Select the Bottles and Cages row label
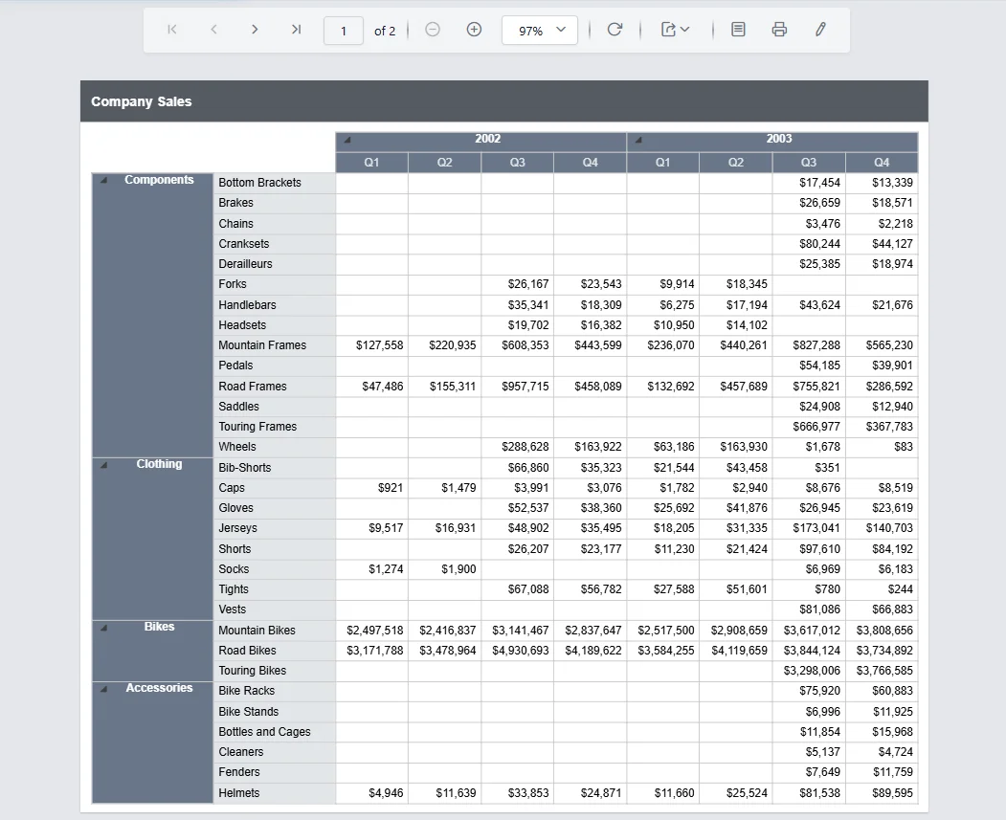 [264, 732]
